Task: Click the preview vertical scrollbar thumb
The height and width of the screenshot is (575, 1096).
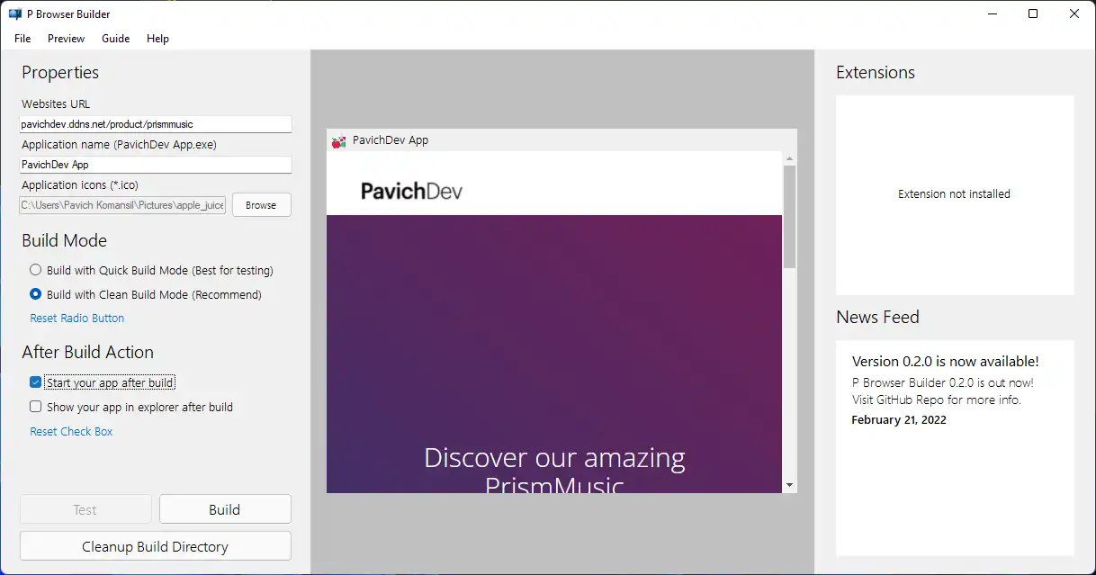Action: [789, 217]
